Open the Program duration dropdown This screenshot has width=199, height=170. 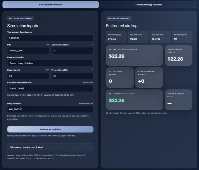coord(50,63)
